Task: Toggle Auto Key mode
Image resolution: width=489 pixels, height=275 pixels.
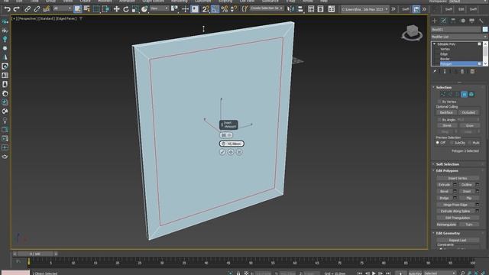Action: pyautogui.click(x=415, y=273)
